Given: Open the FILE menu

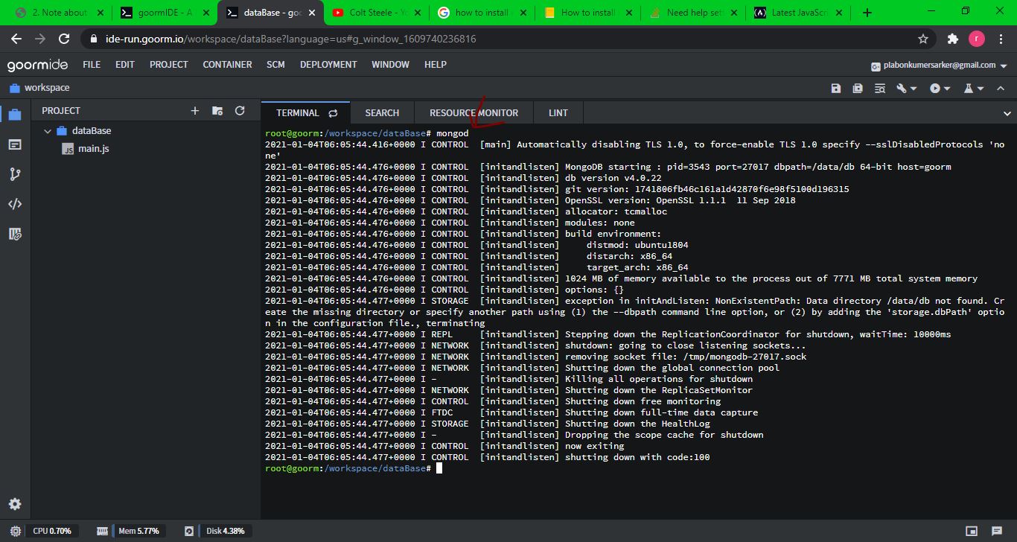Looking at the screenshot, I should pos(92,65).
